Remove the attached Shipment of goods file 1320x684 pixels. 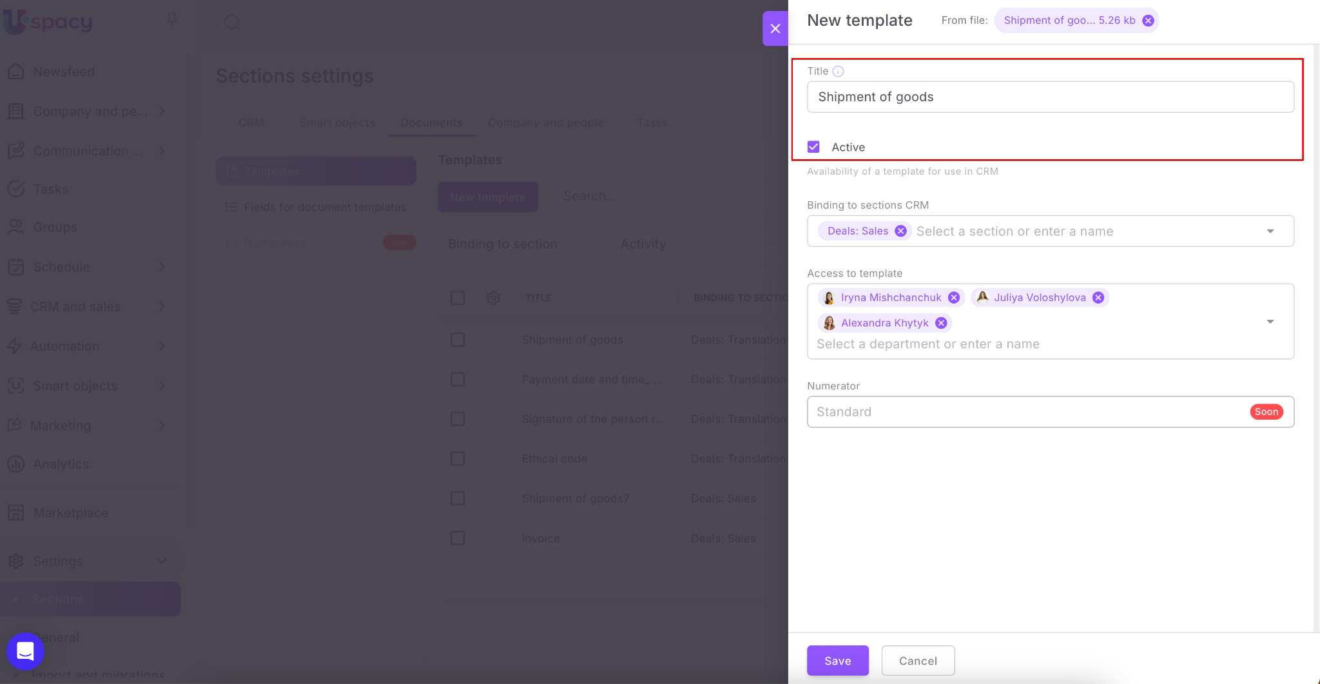click(x=1148, y=21)
